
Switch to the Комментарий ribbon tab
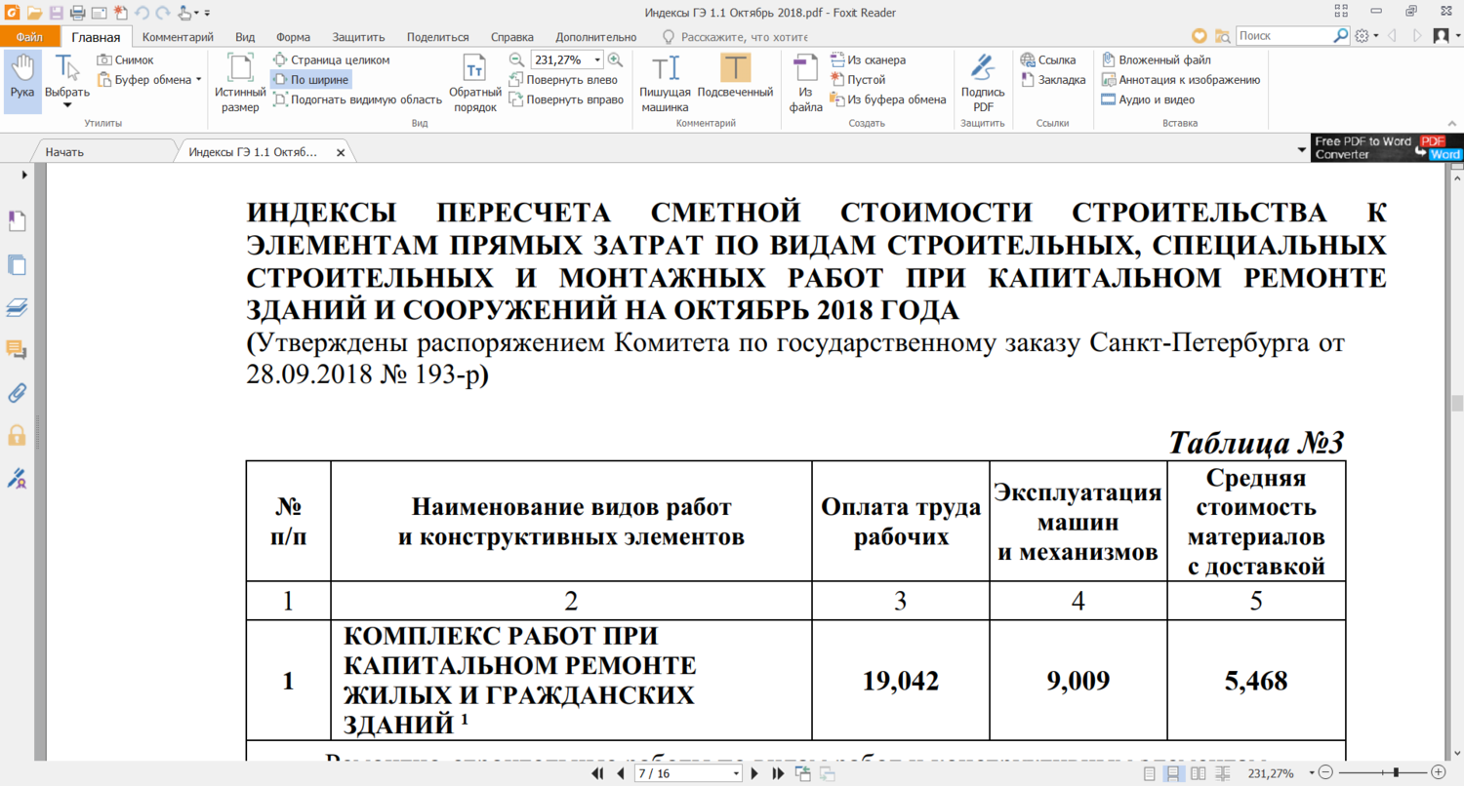pos(178,37)
